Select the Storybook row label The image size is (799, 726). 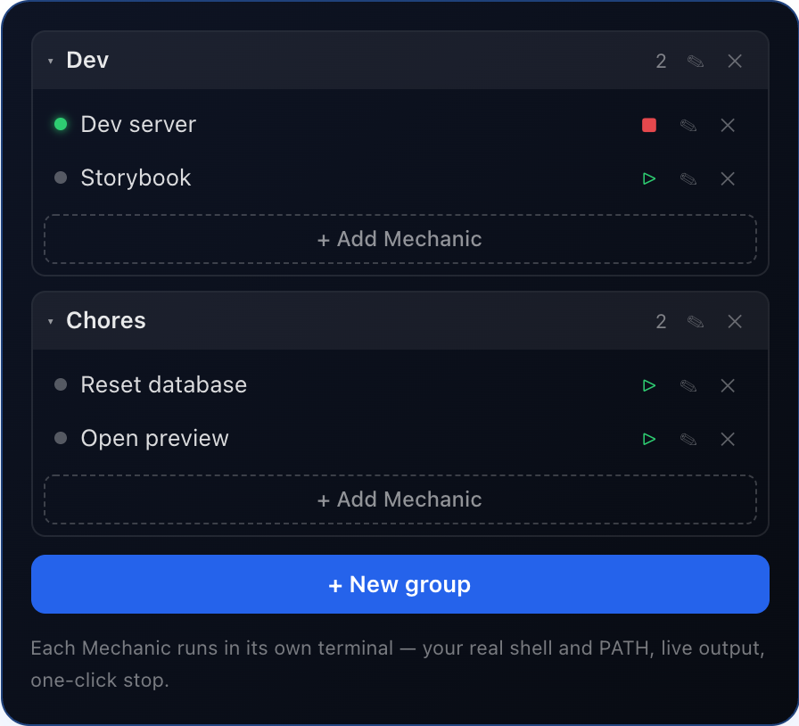[136, 177]
